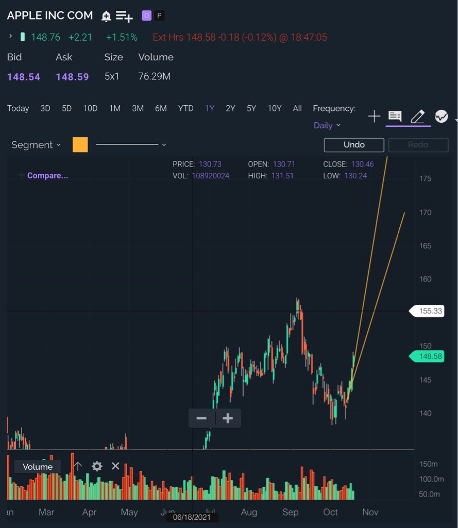Click the Volume indicator label
Screen dimensions: 458x528
coord(38,467)
